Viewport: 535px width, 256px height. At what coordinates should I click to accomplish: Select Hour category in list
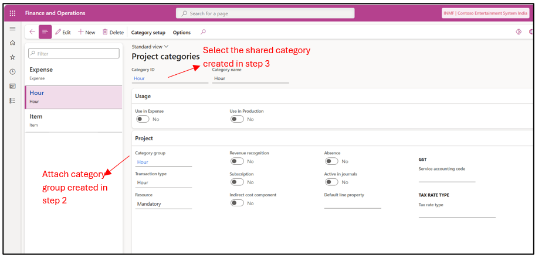coord(73,97)
